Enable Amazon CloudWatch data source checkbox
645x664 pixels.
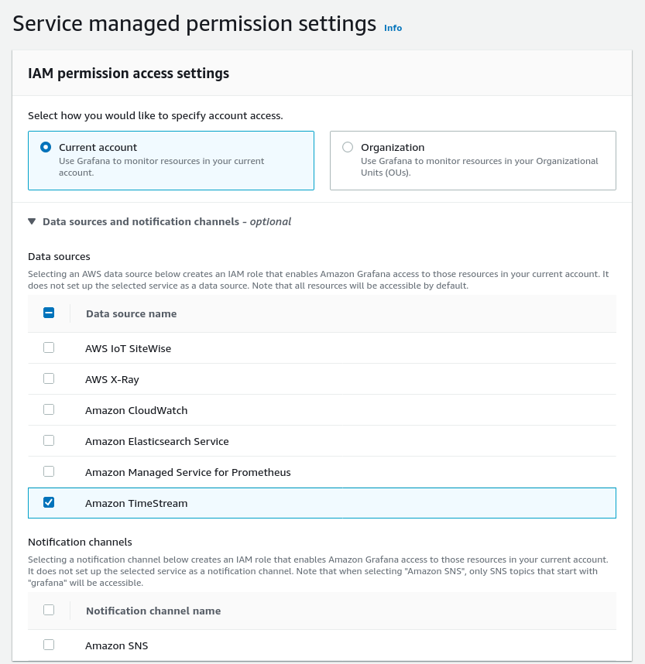49,410
